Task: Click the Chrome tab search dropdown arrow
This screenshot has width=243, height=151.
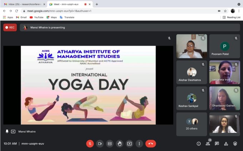Action: pyautogui.click(x=239, y=4)
